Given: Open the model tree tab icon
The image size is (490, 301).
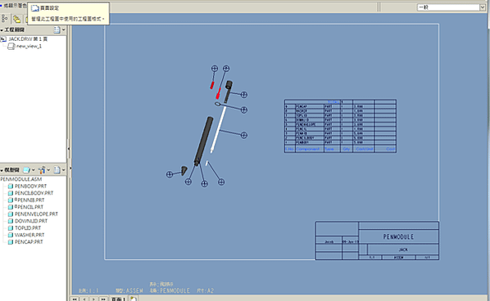Looking at the screenshot, I should click(x=5, y=19).
